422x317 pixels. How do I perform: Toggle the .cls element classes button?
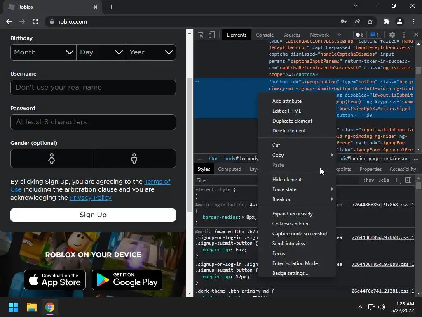coord(384,180)
